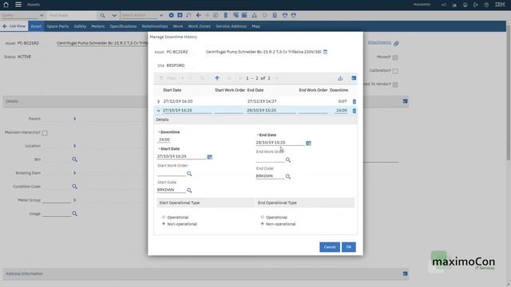Click the End Date input field

tap(280, 143)
